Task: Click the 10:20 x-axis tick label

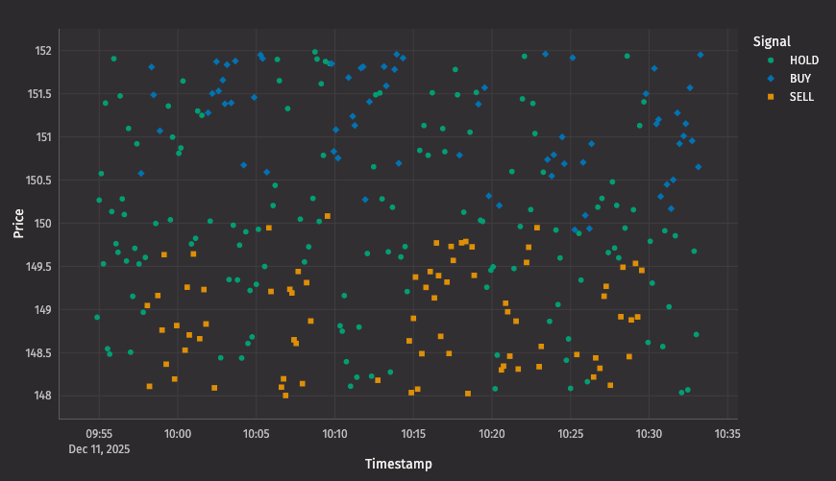Action: [492, 434]
